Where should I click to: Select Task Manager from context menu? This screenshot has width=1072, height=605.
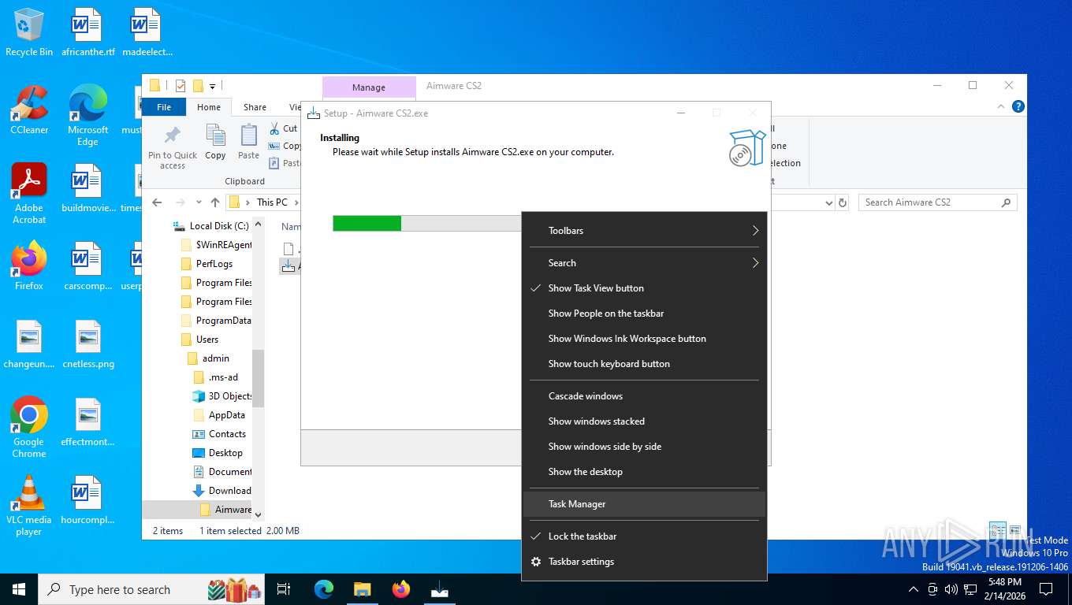click(645, 504)
